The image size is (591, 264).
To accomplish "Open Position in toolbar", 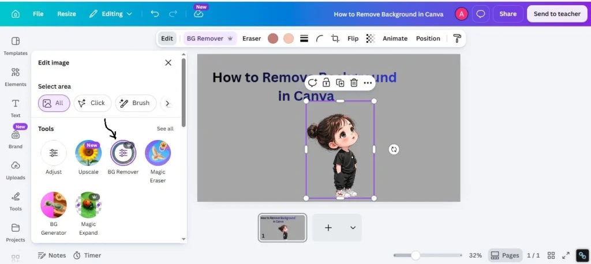I will (x=428, y=39).
